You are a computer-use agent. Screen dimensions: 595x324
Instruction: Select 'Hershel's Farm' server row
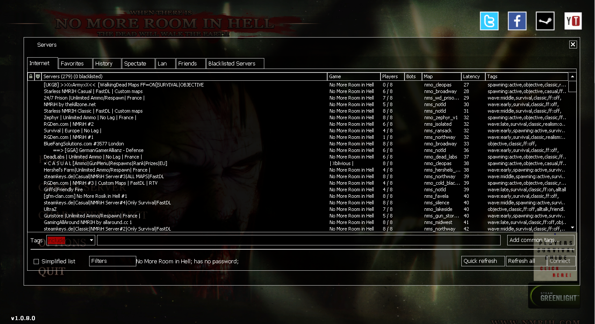pyautogui.click(x=298, y=170)
